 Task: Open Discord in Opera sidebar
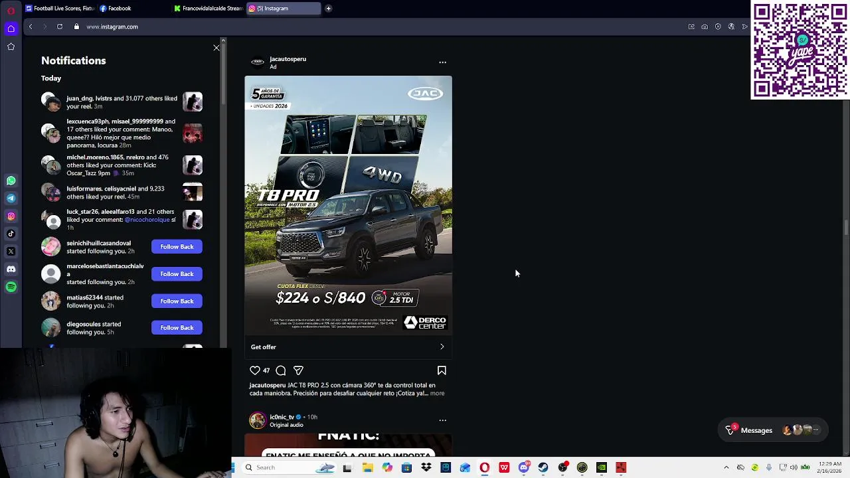(11, 269)
